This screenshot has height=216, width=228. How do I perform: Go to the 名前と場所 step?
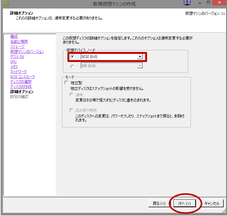[19, 42]
